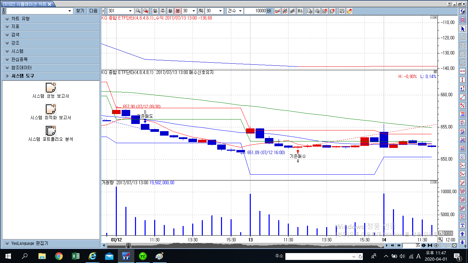Image resolution: width=468 pixels, height=263 pixels.
Task: Select the 시뮬레이션 차트 window tab
Action: pos(27,4)
